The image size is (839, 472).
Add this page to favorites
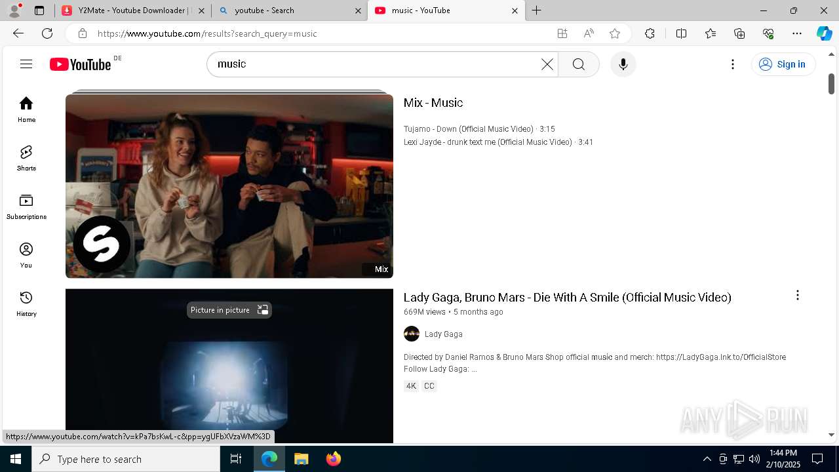pyautogui.click(x=615, y=33)
